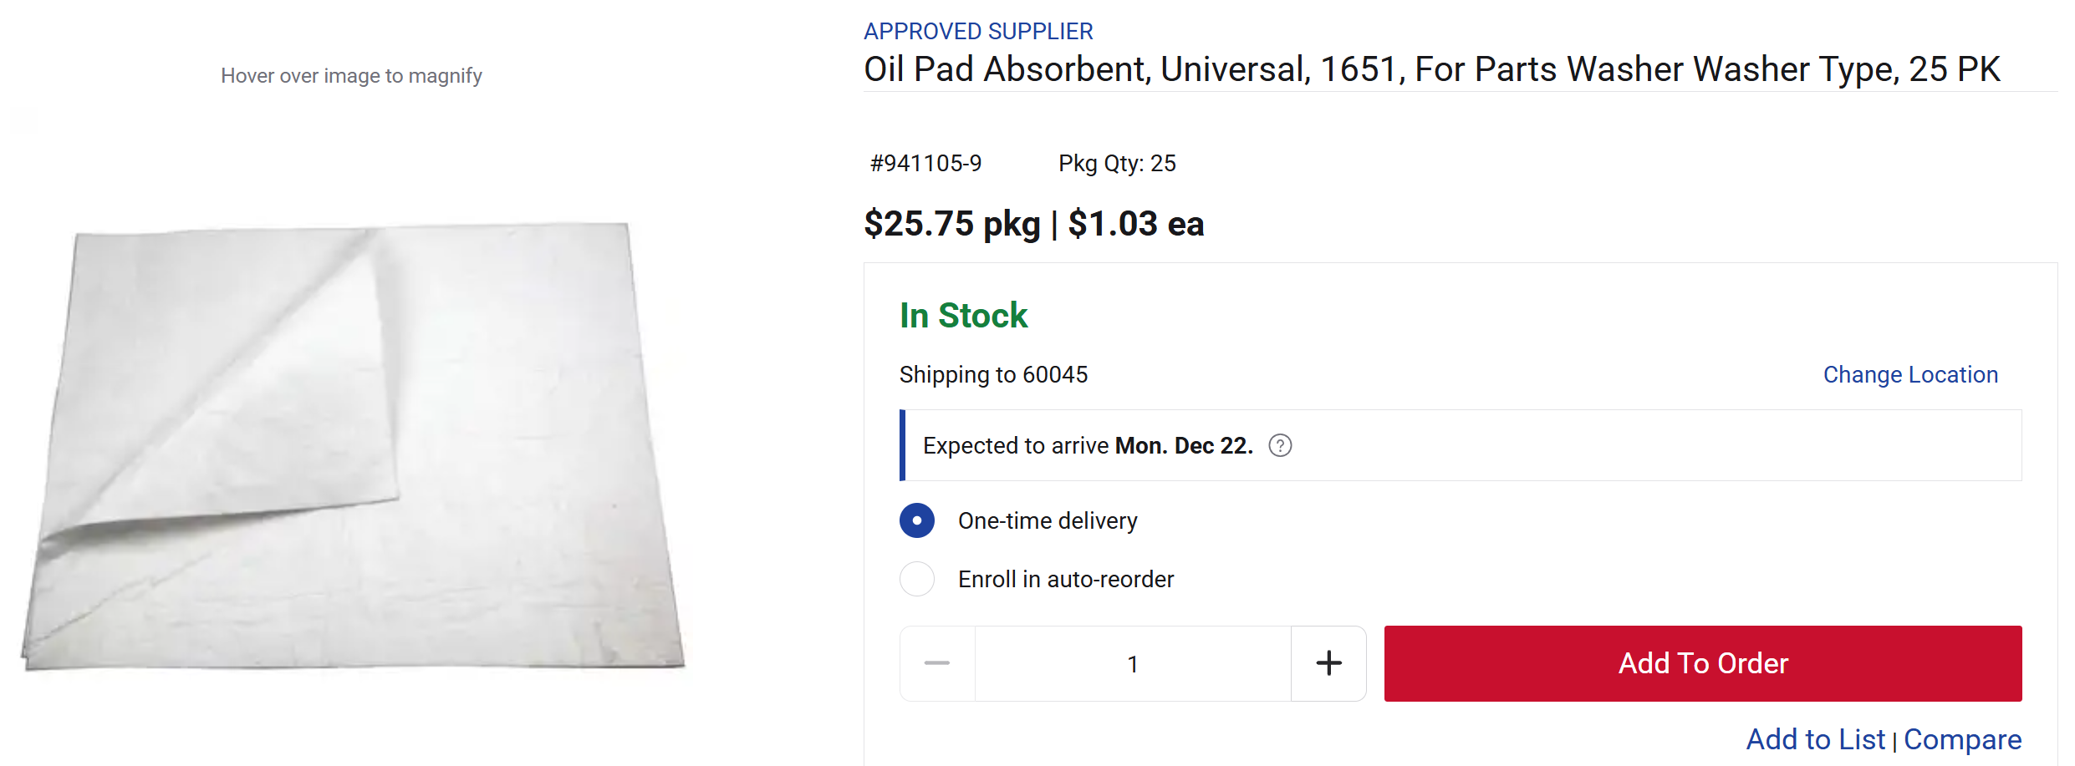This screenshot has width=2075, height=766.
Task: Click the Expected to arrive date message
Action: pyautogui.click(x=1087, y=446)
